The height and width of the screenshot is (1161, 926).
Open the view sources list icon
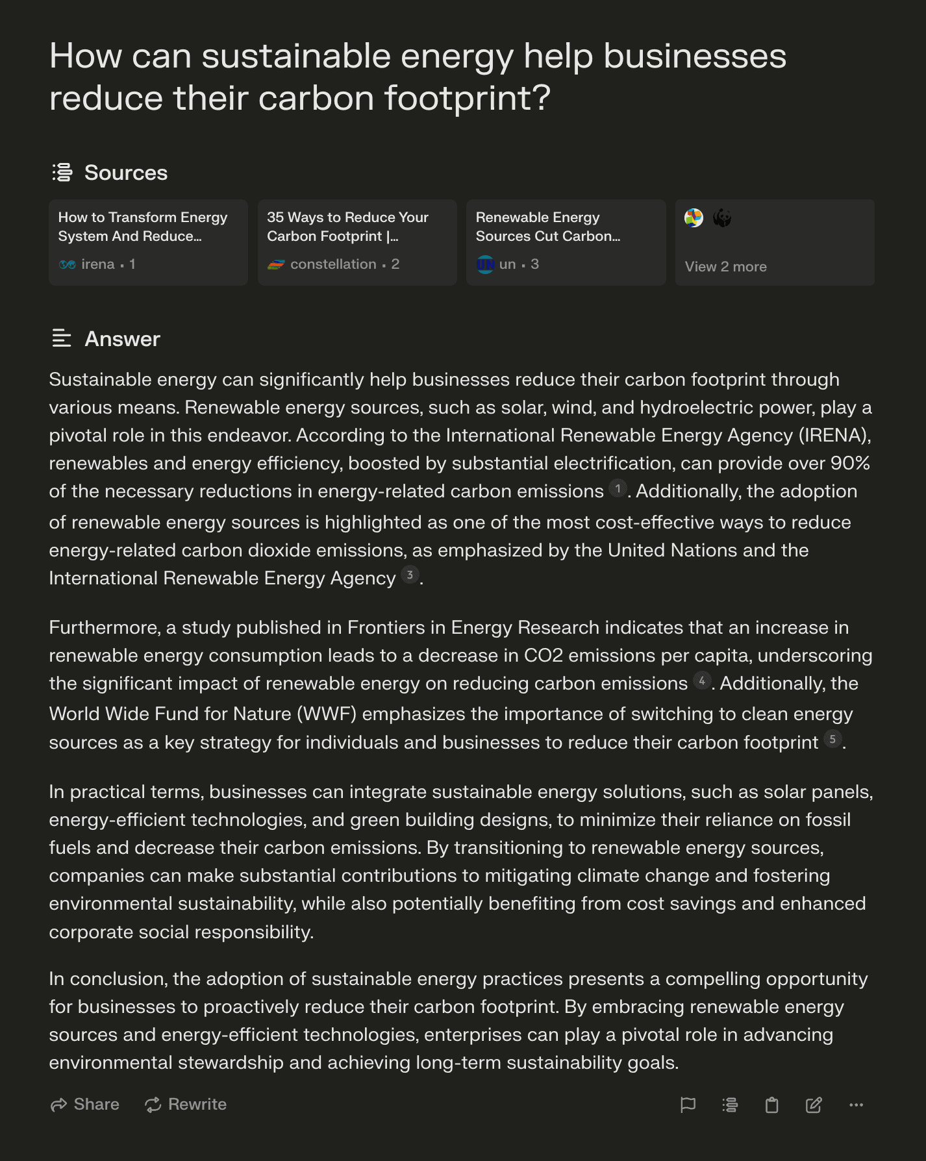(x=730, y=1105)
